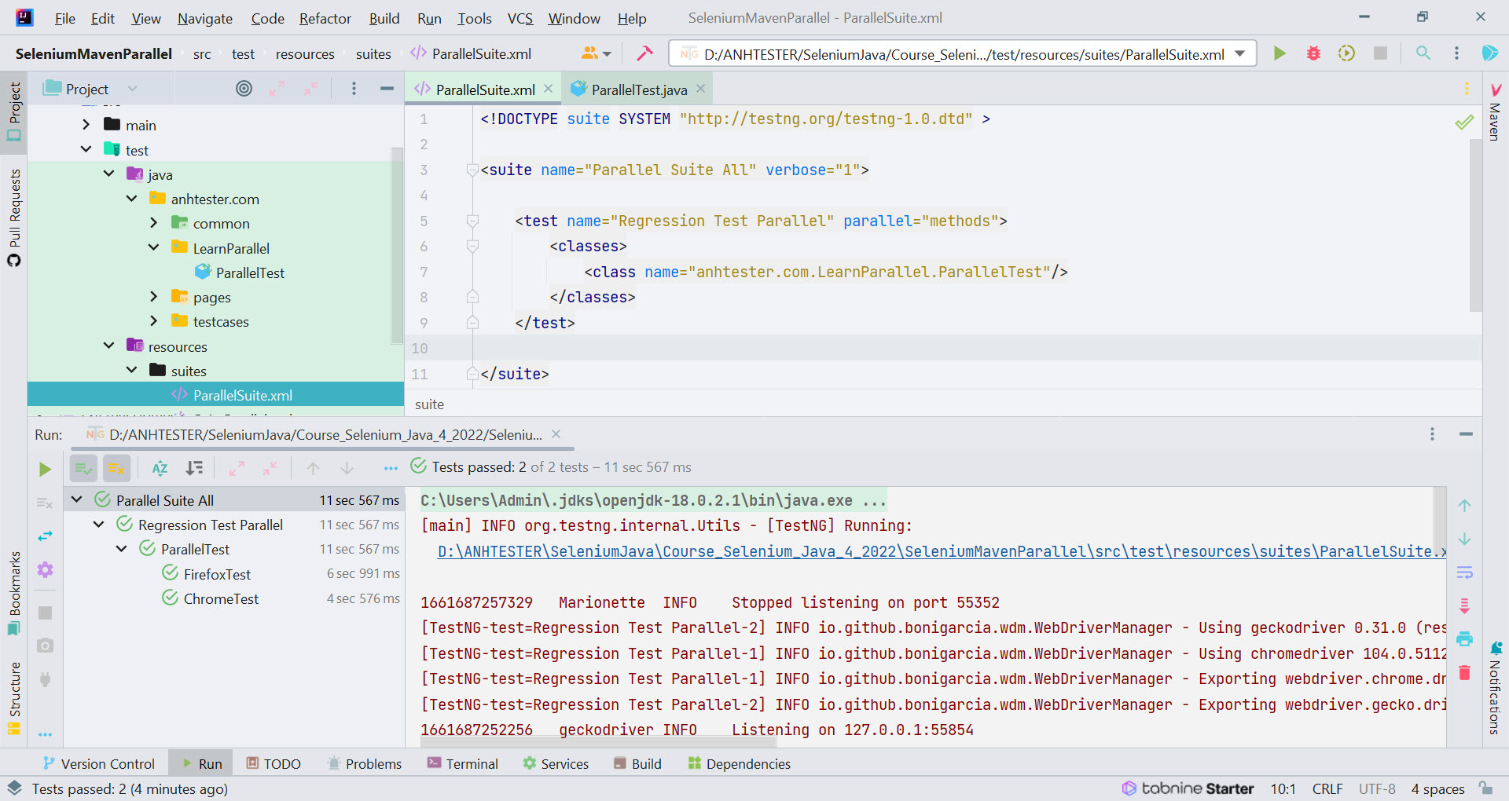Expand the main folder
Image resolution: width=1509 pixels, height=801 pixels.
(x=86, y=125)
